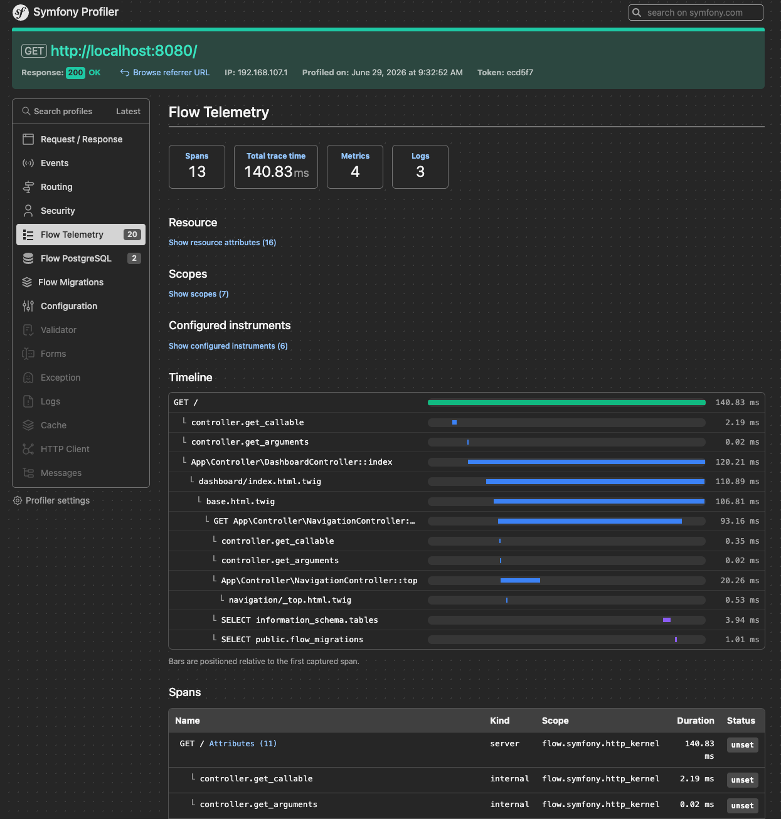Click the NavigationController::top timeline label
Viewport: 781px width, 819px height.
[x=319, y=581]
